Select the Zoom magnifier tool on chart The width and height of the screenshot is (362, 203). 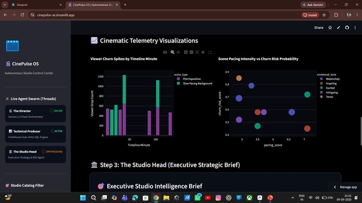172,52
